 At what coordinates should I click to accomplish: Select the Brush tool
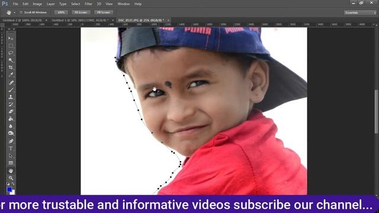click(11, 90)
